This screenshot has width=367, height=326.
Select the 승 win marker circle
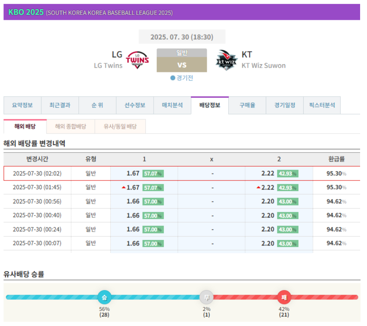104,297
